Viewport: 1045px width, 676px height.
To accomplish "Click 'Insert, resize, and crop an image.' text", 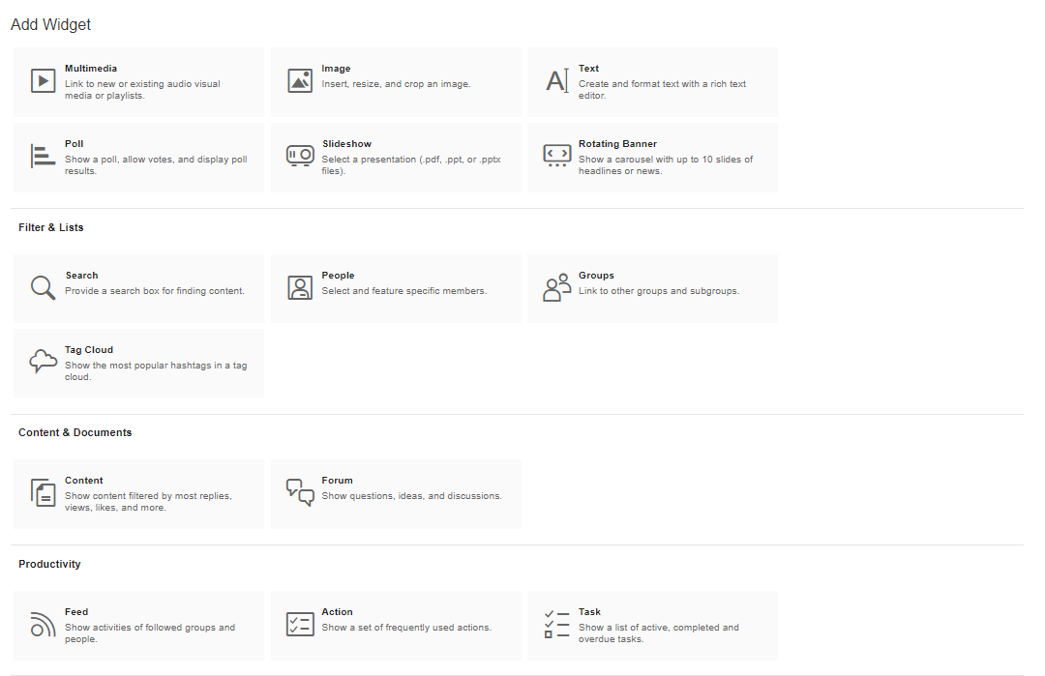I will click(x=396, y=84).
